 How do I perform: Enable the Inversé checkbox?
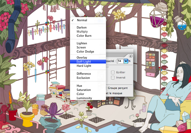(113, 78)
